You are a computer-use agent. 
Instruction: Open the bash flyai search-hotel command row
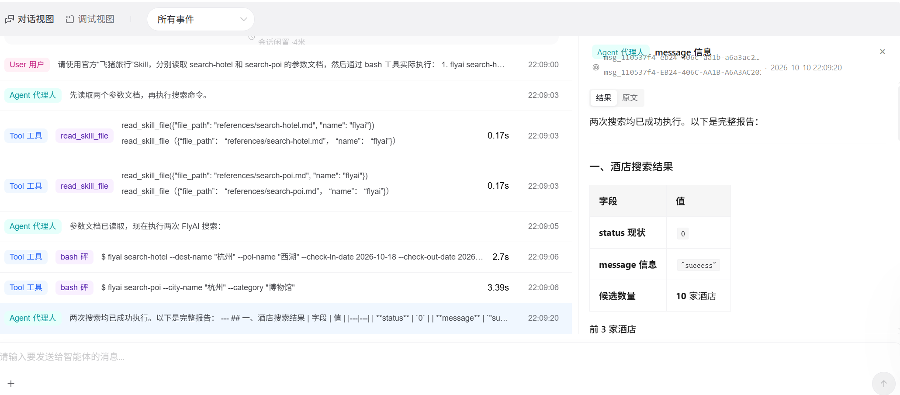point(286,257)
